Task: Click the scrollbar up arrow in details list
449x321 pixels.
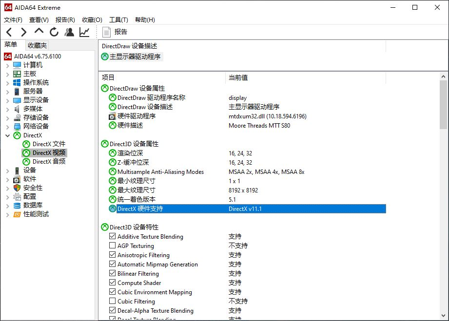Action: point(443,76)
